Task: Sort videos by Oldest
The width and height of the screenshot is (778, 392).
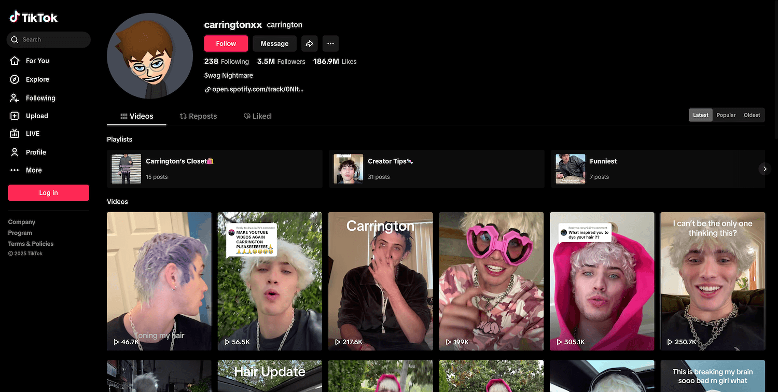Action: pos(752,115)
